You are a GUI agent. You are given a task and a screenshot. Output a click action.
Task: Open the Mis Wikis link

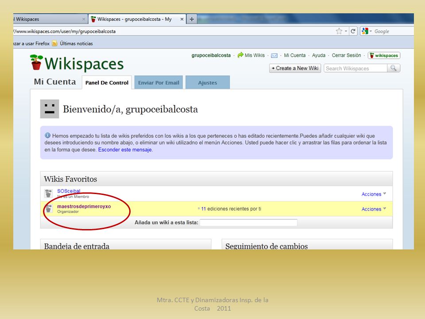(x=255, y=55)
